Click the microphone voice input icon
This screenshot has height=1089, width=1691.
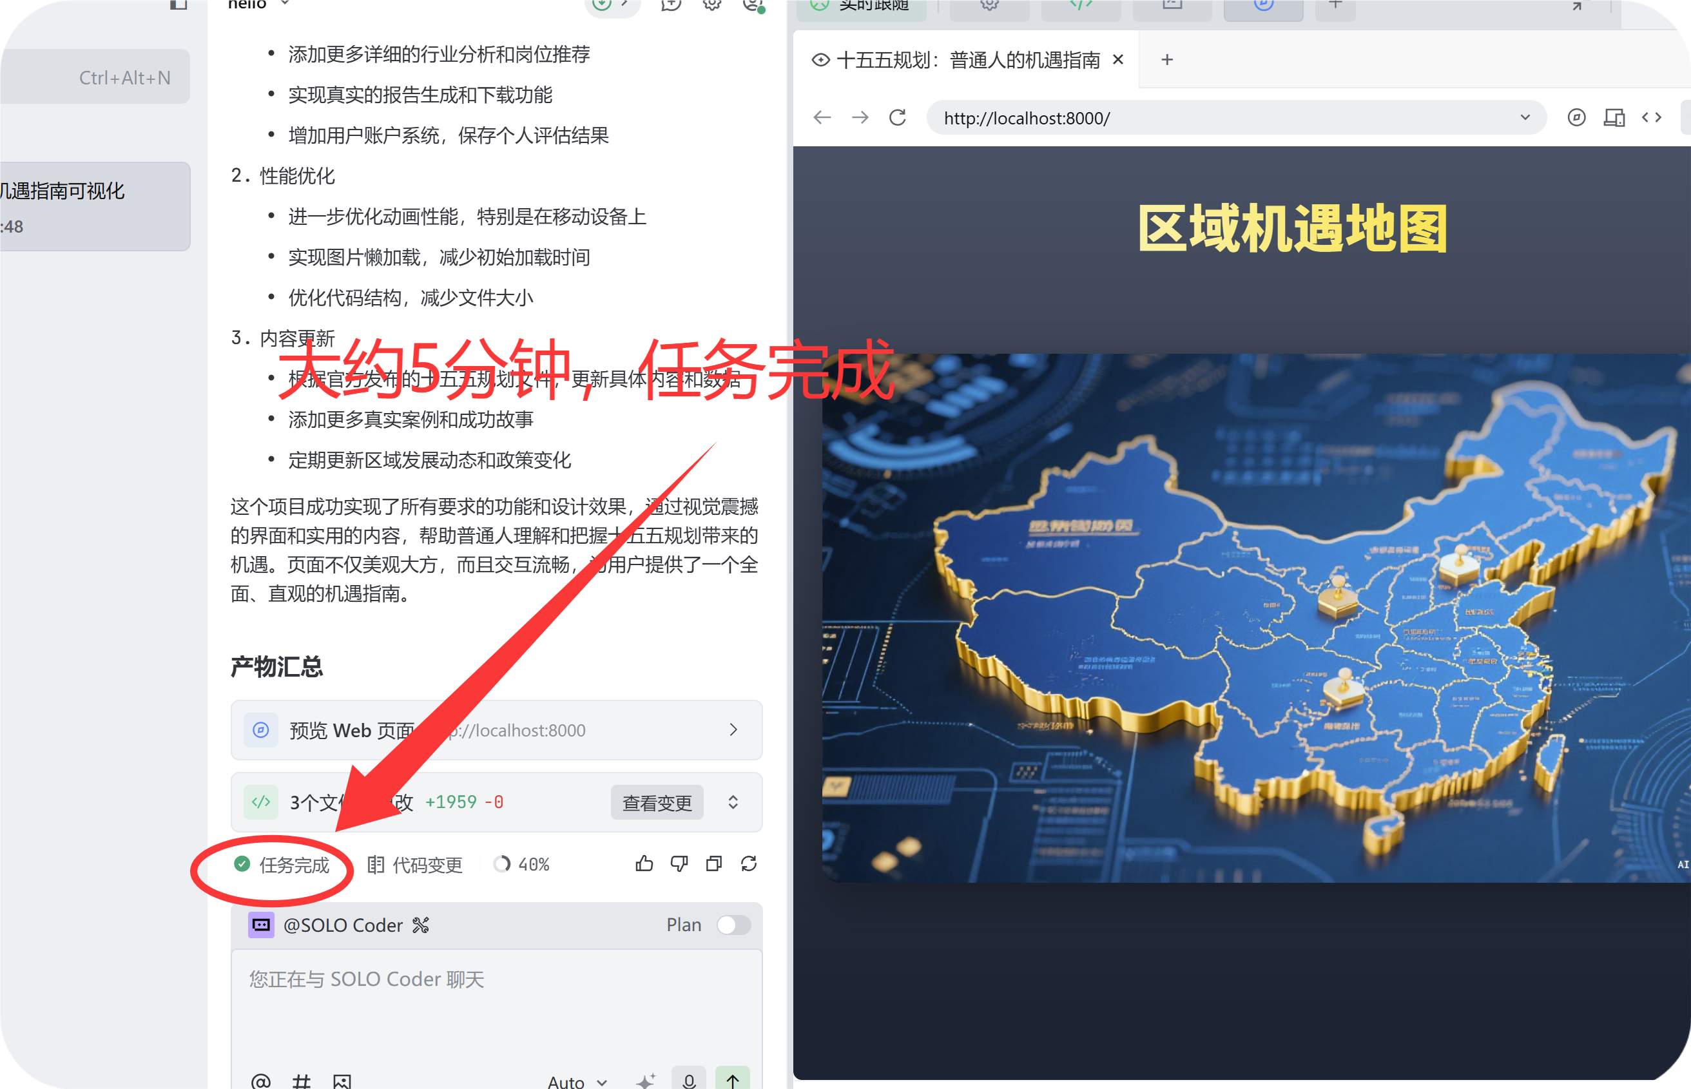tap(689, 1080)
